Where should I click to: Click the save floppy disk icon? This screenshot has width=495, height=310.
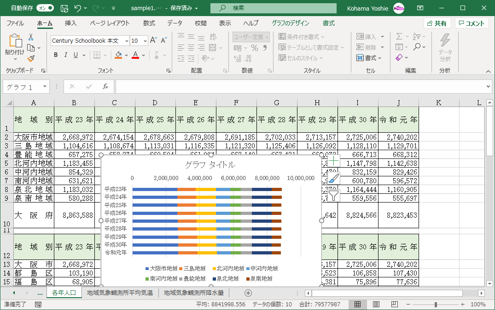[64, 8]
